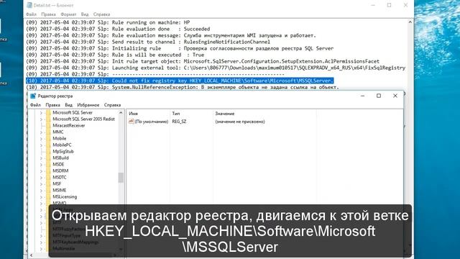Expand the Microsoft SQL Server key
The width and height of the screenshot is (460, 259).
pyautogui.click(x=41, y=113)
